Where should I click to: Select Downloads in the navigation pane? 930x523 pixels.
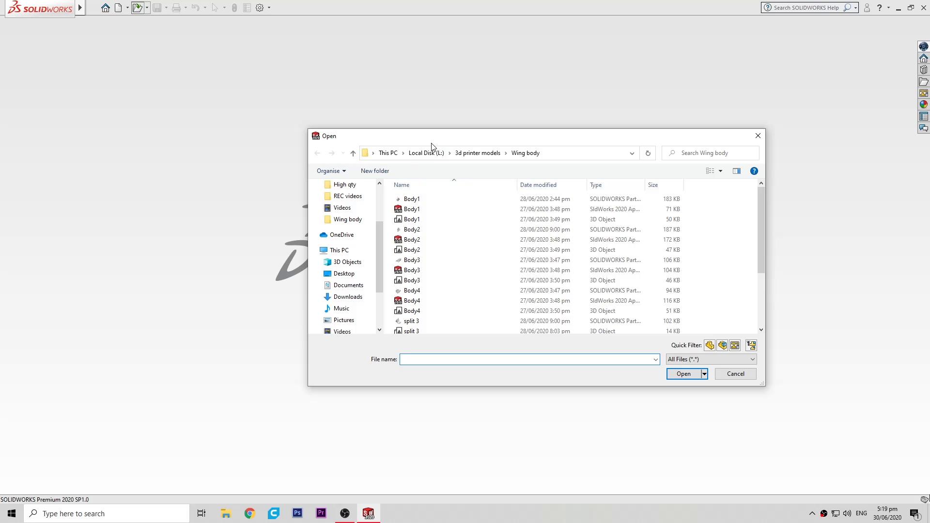click(x=347, y=297)
